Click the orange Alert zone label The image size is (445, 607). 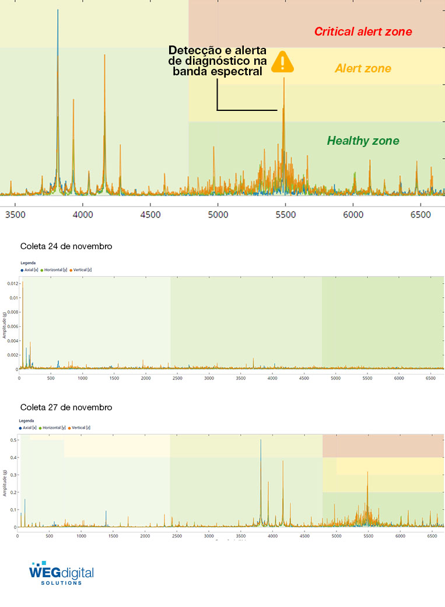tap(363, 69)
